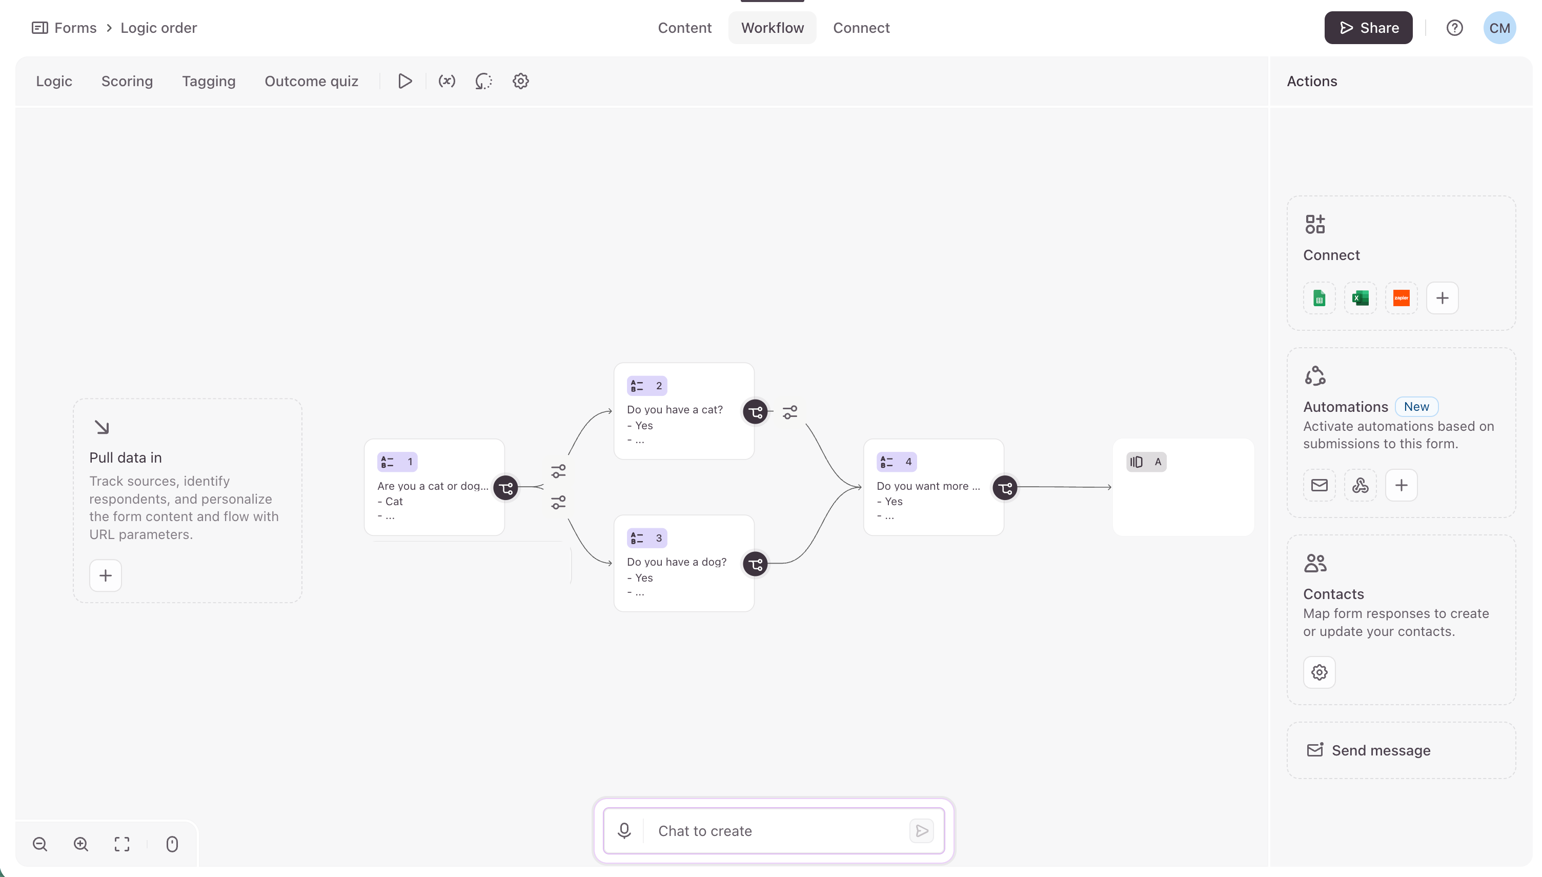Click the fit-to-screen icon
This screenshot has width=1542, height=877.
coord(122,844)
